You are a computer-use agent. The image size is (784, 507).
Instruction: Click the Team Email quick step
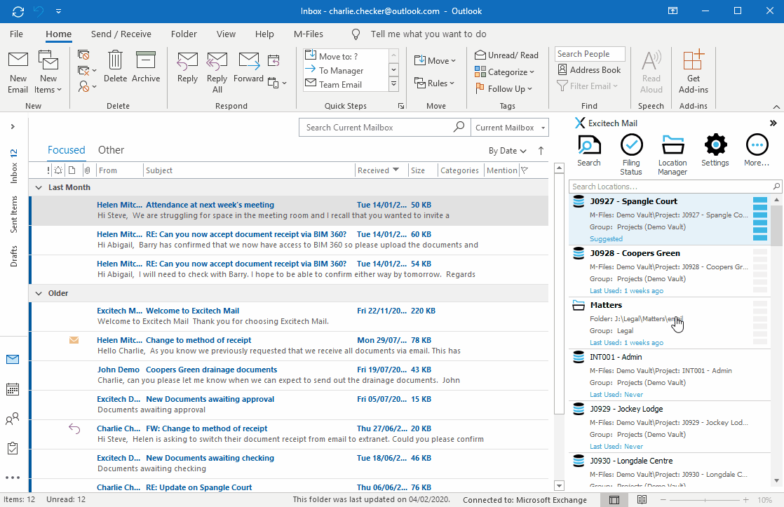pos(346,84)
